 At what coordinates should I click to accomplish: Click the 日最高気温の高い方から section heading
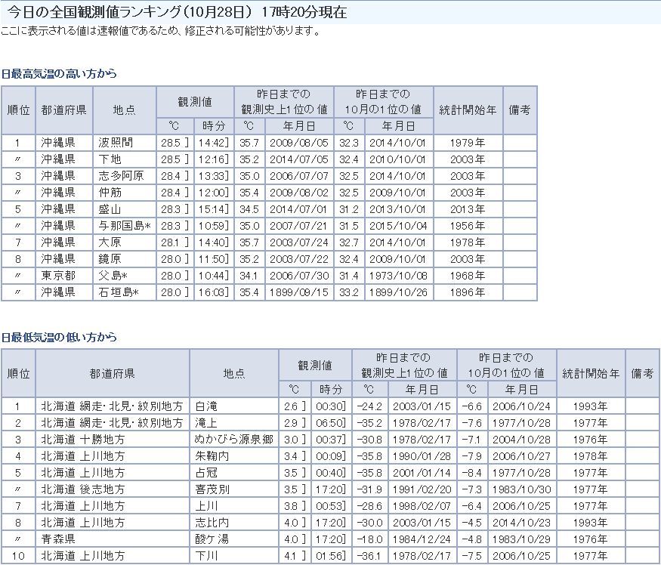pos(59,74)
